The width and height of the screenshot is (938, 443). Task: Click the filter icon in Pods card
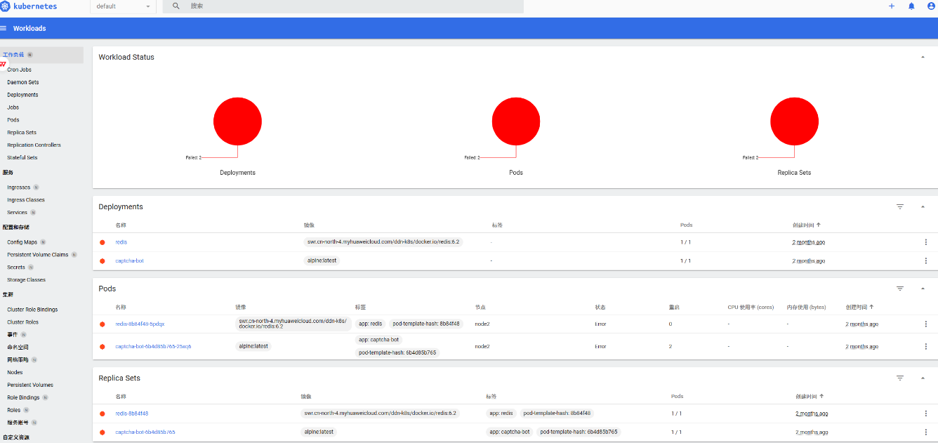pos(900,289)
